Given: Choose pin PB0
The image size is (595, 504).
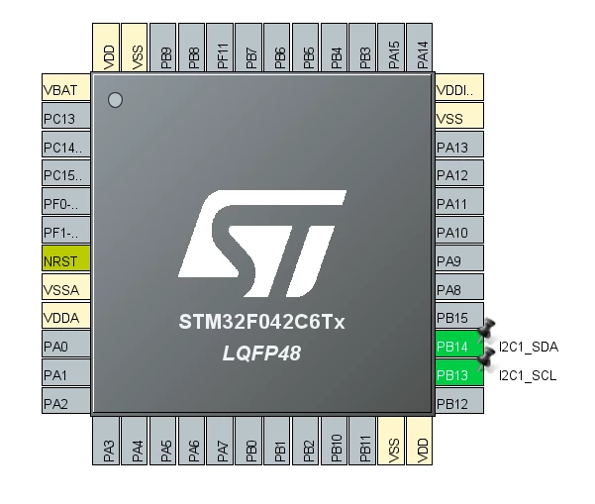Looking at the screenshot, I should point(248,441).
